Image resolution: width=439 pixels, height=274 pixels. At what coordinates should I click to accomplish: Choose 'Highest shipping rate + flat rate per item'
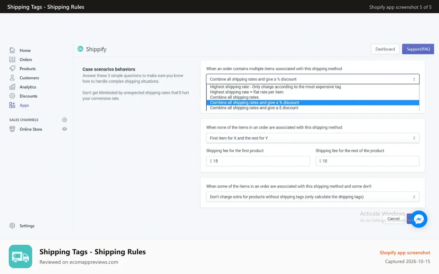pos(313,92)
